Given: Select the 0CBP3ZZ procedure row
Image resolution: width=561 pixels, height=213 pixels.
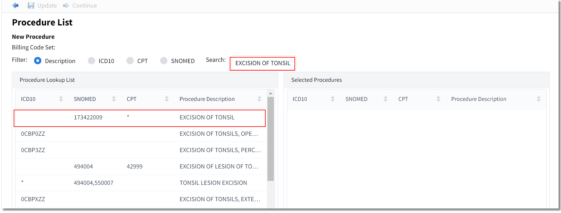Looking at the screenshot, I should tap(141, 150).
